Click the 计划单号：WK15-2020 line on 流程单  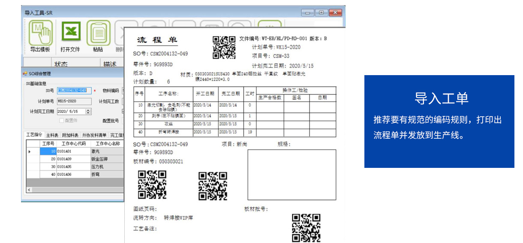pos(276,47)
